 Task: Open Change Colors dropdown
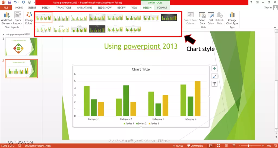click(29, 18)
